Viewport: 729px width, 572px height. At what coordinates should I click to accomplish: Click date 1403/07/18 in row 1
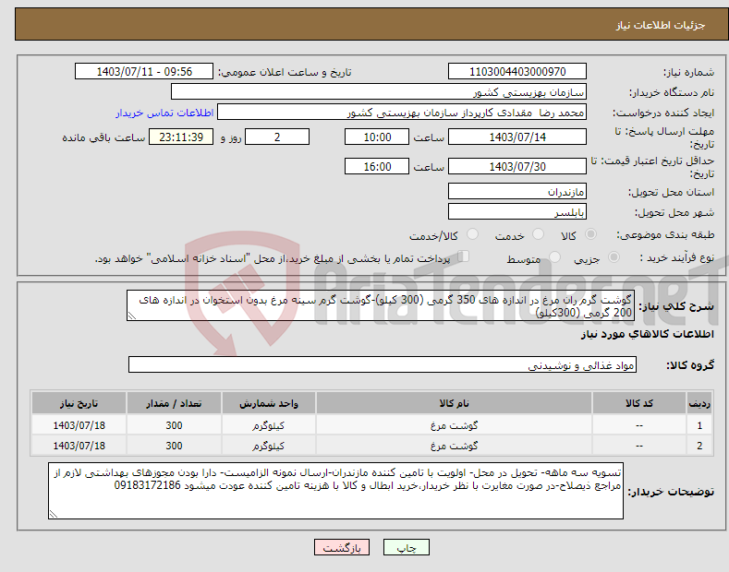[79, 425]
